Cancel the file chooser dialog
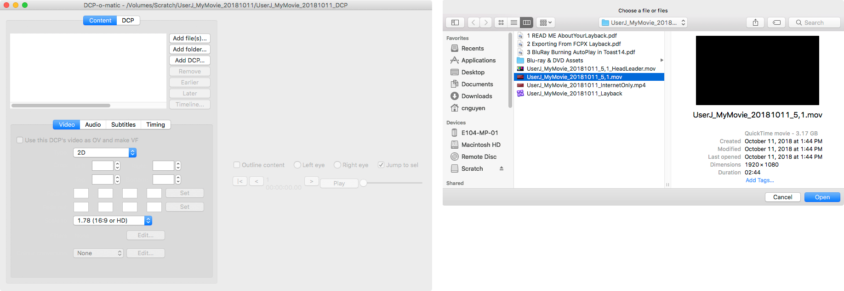844x291 pixels. click(x=782, y=197)
